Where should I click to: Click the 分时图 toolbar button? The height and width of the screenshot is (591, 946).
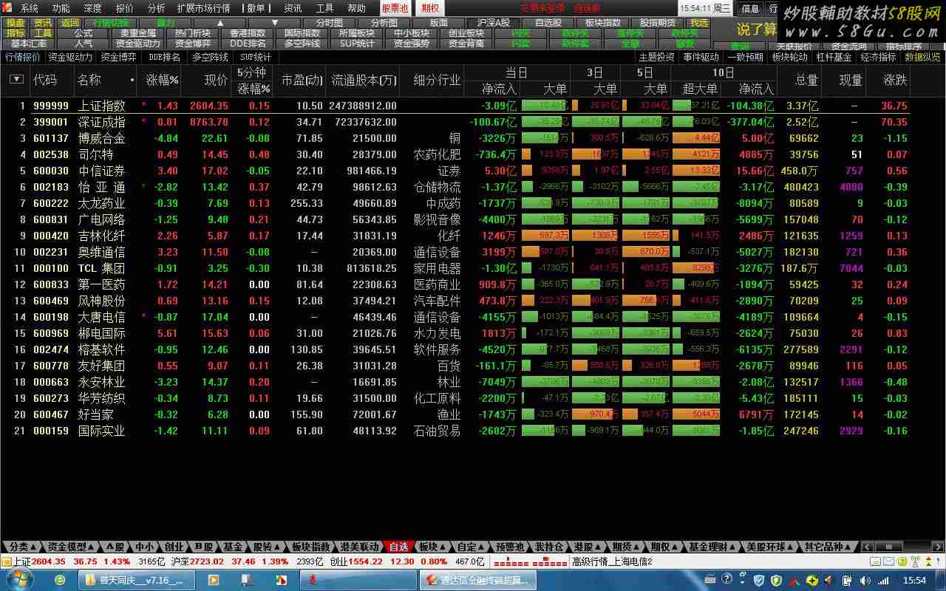(x=329, y=23)
